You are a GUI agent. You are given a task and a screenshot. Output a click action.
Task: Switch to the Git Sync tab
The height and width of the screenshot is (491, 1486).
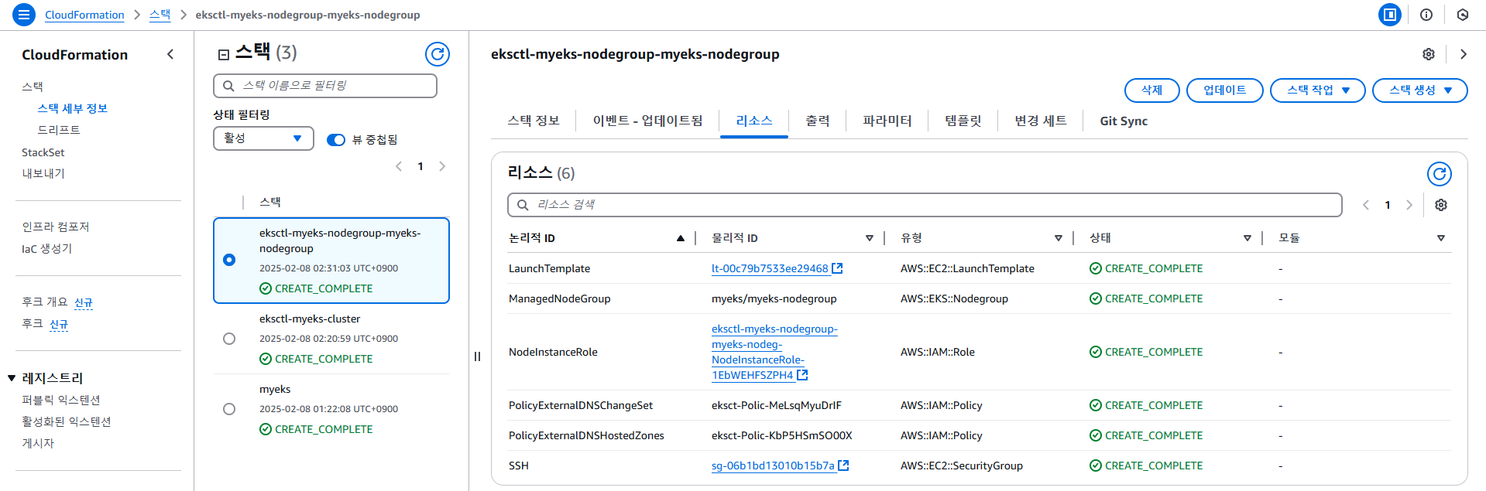tap(1124, 121)
